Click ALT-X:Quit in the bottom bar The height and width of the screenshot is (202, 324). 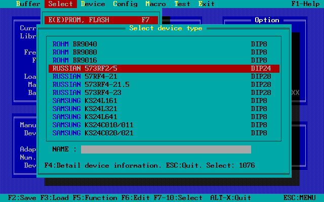[x=231, y=197]
